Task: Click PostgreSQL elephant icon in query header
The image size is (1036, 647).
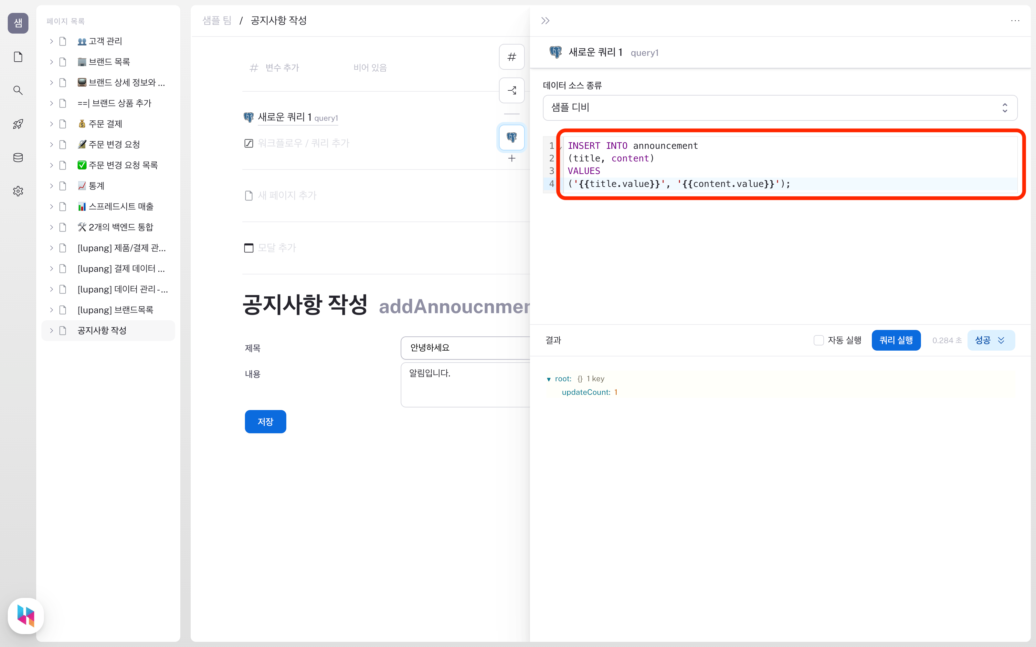Action: [x=555, y=52]
